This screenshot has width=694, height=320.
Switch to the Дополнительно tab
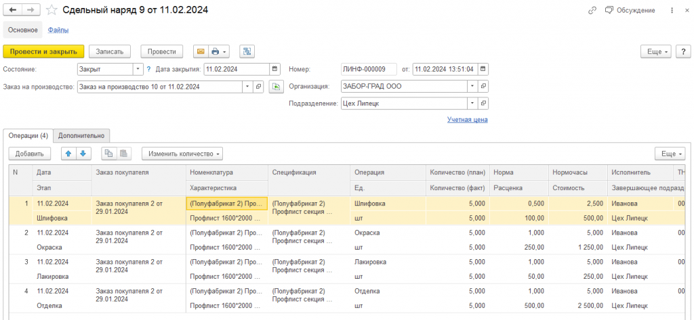pos(81,136)
